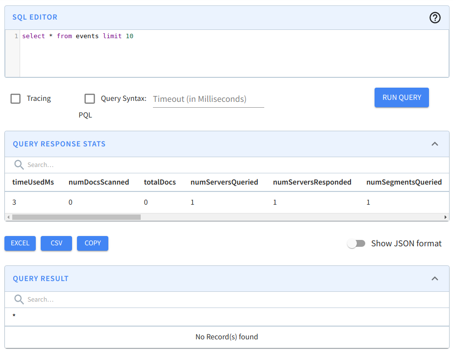Screen dimensions: 453x355
Task: Collapse the Query Result panel
Action: (434, 278)
